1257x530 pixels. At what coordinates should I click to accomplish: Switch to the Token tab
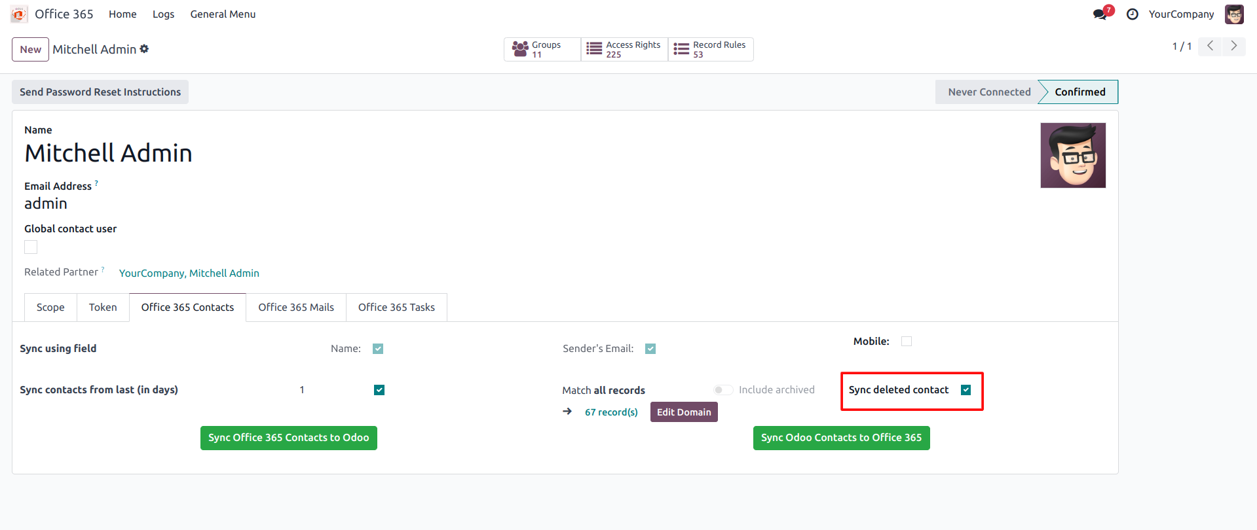tap(103, 308)
